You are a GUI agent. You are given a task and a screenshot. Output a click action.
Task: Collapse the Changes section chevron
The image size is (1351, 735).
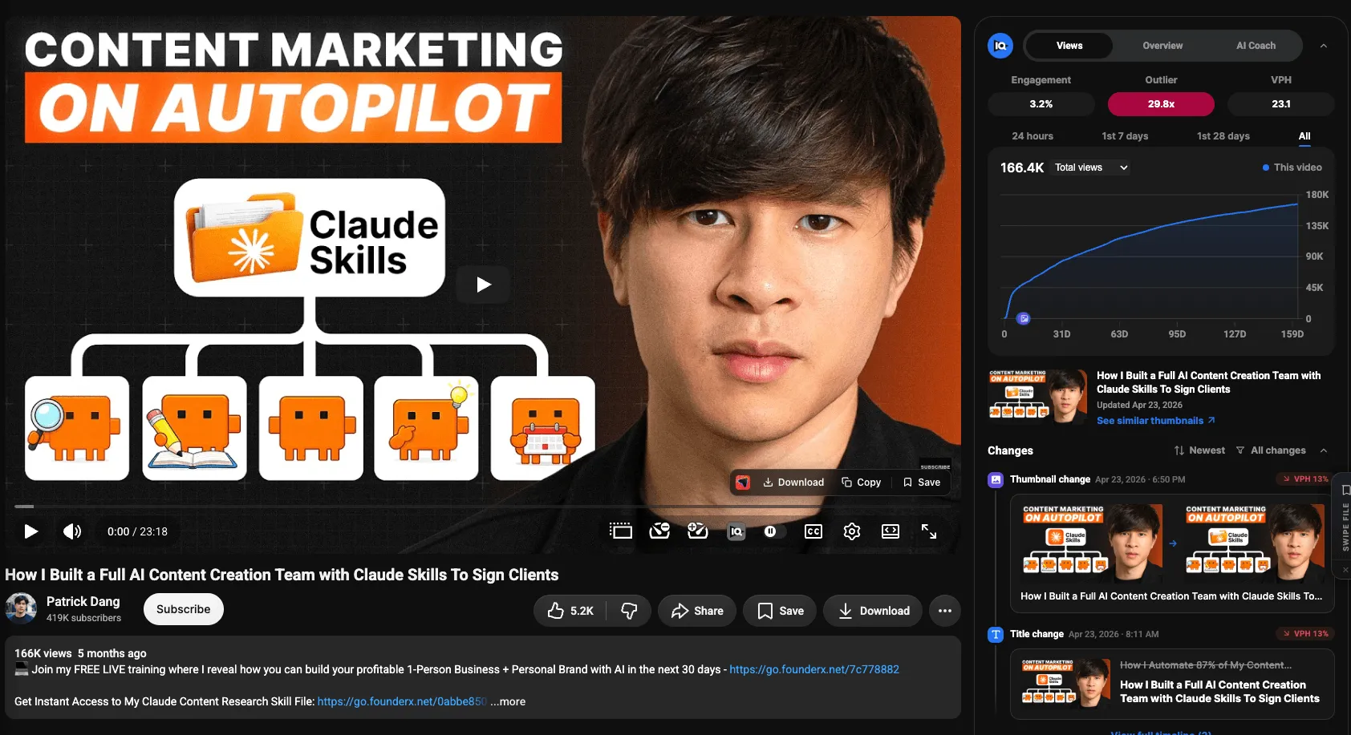1324,450
